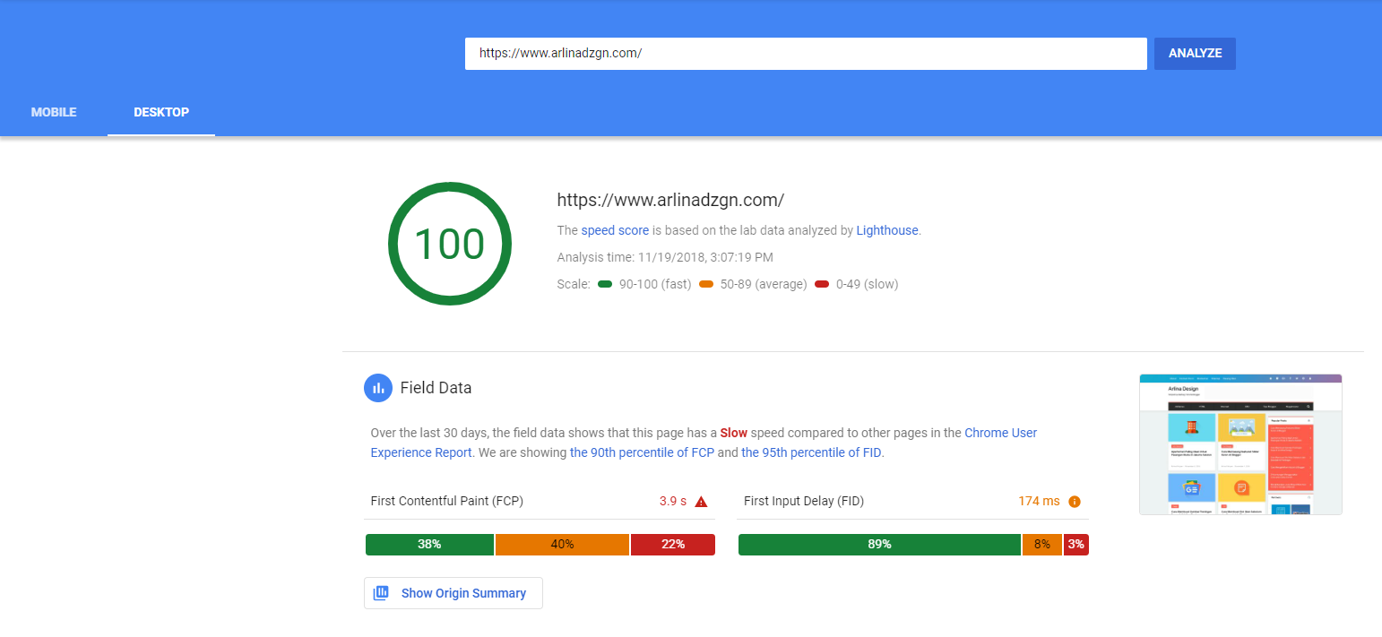Click the red 22% FCP bar segment

click(673, 545)
